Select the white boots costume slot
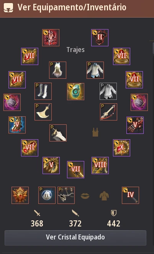 (x=43, y=91)
